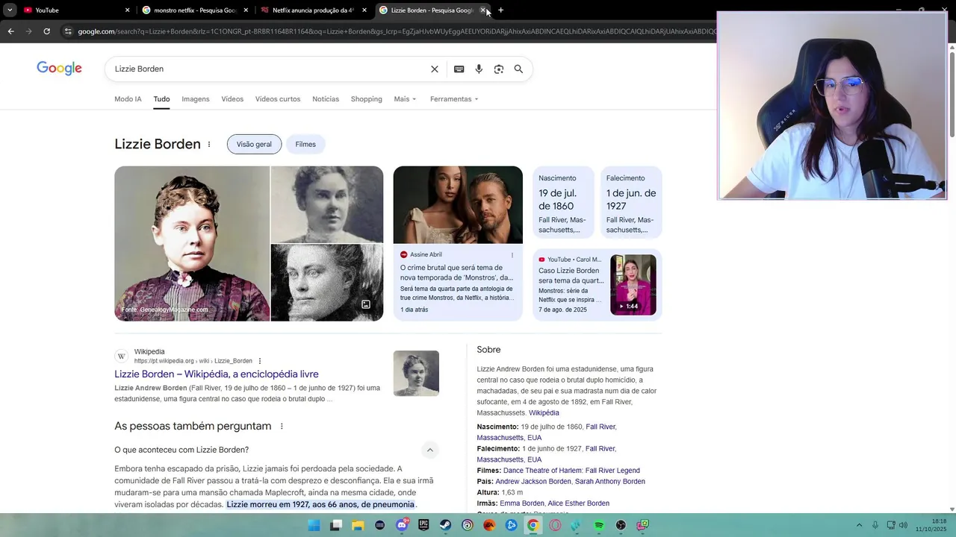
Task: Open Steam from the taskbar
Action: coord(446,525)
